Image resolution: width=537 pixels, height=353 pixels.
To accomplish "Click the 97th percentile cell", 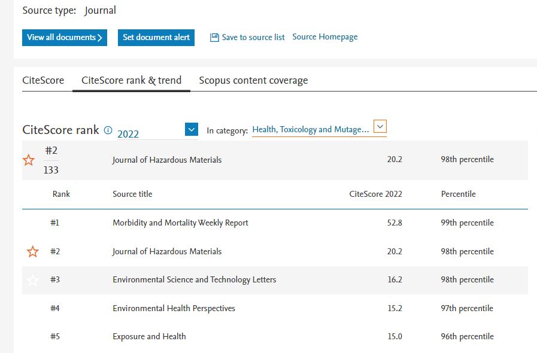I will 467,309.
